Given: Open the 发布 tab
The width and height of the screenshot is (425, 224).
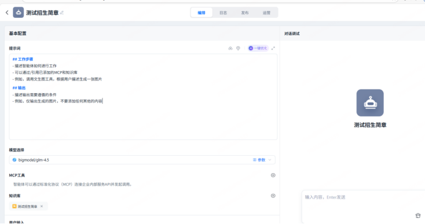Looking at the screenshot, I should [245, 13].
